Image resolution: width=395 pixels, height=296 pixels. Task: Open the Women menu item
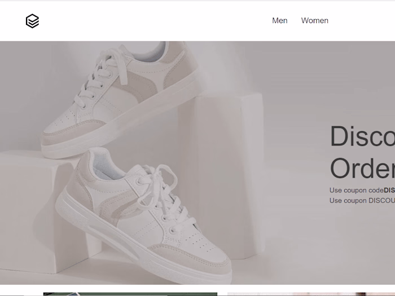315,21
